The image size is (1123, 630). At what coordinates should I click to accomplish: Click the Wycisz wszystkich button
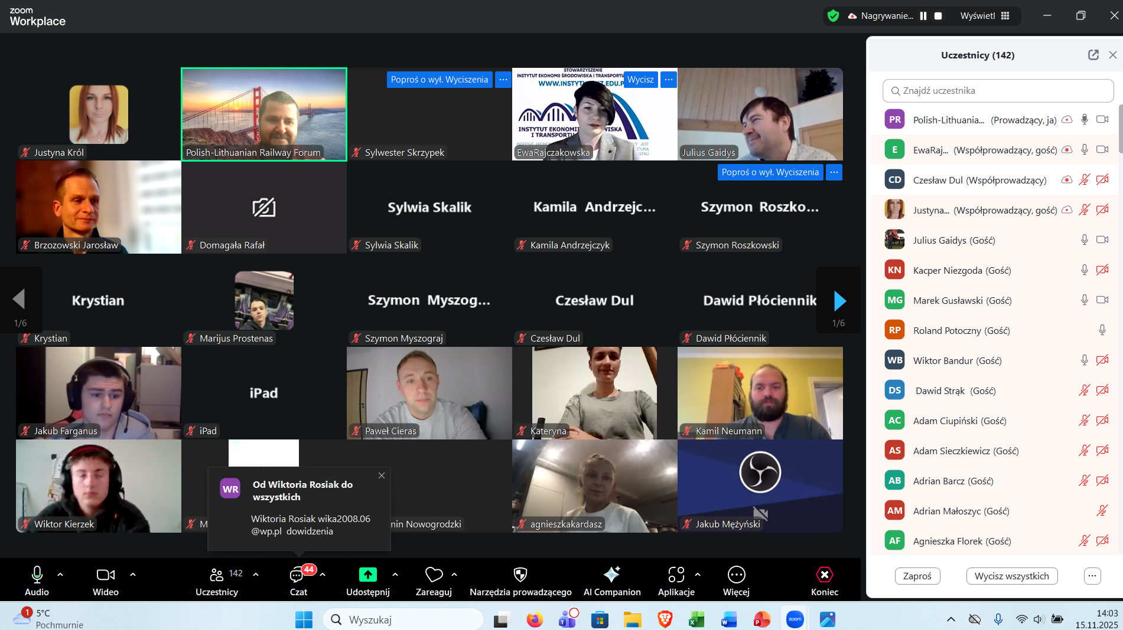tap(1011, 576)
